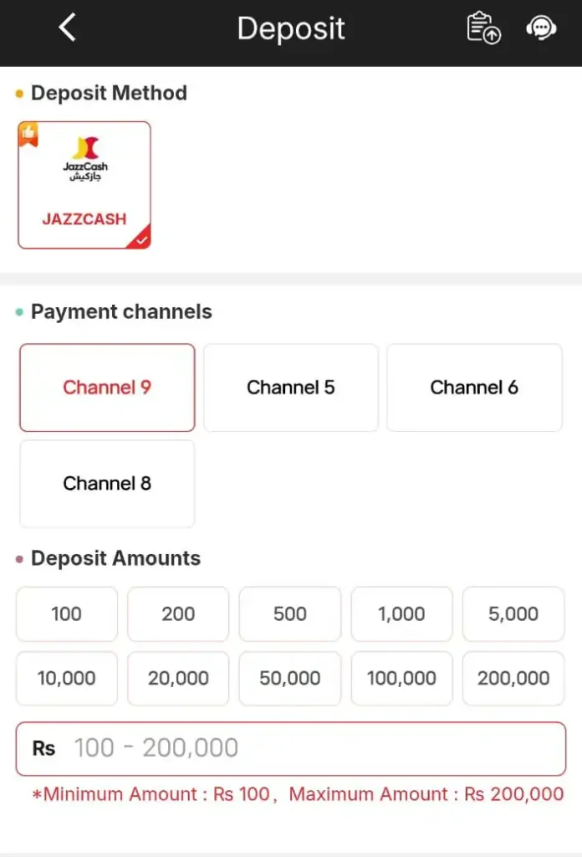Switch to payment Channel 5
This screenshot has width=582, height=857.
(290, 387)
